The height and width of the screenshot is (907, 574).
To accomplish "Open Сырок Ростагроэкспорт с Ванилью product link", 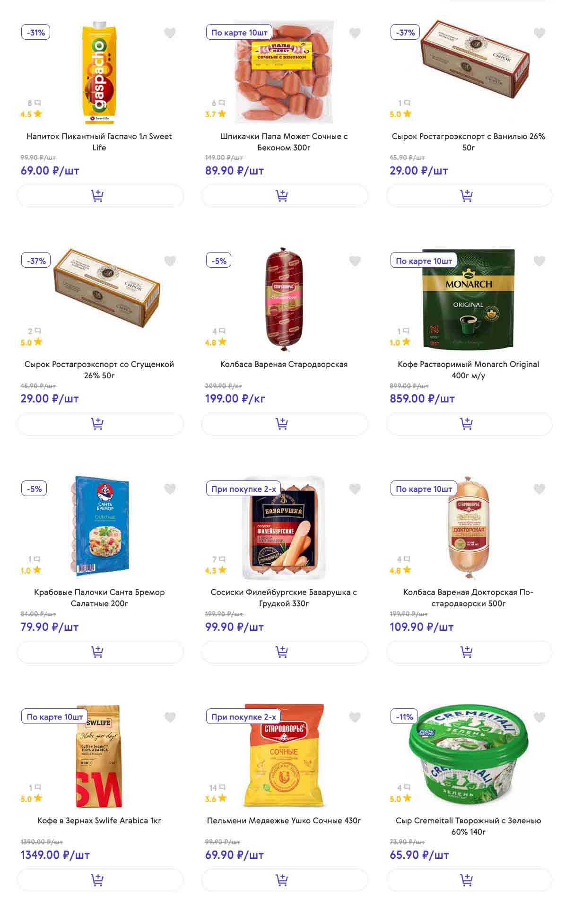I will 468,141.
